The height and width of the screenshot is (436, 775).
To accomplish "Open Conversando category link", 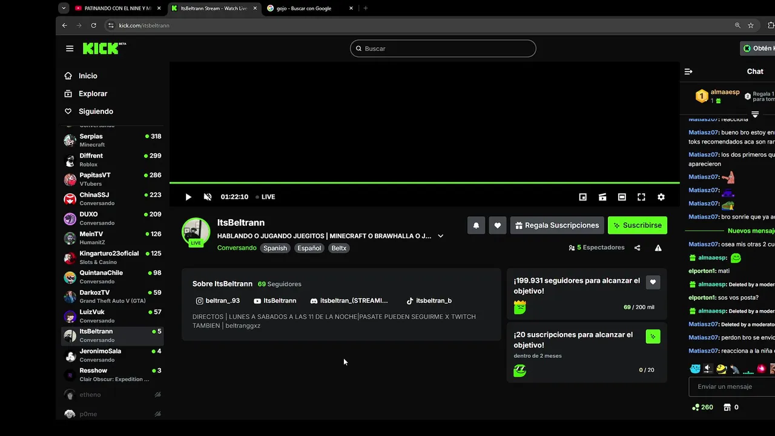I will [237, 248].
